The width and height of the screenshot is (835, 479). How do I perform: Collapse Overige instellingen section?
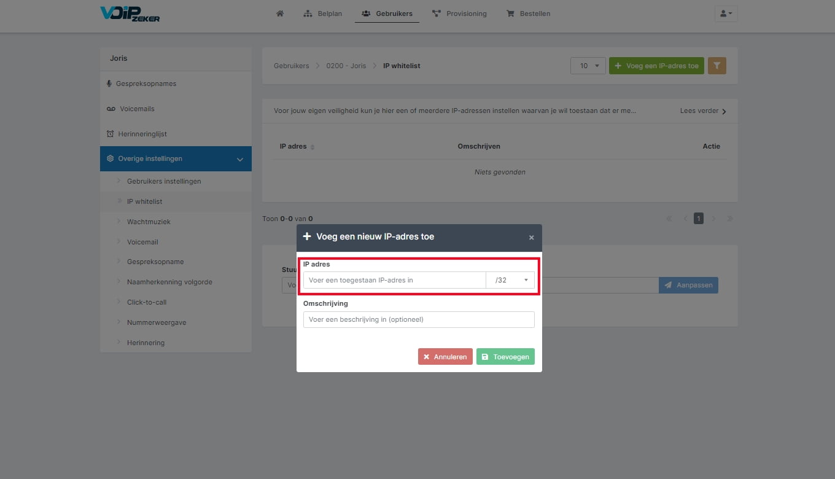[176, 158]
